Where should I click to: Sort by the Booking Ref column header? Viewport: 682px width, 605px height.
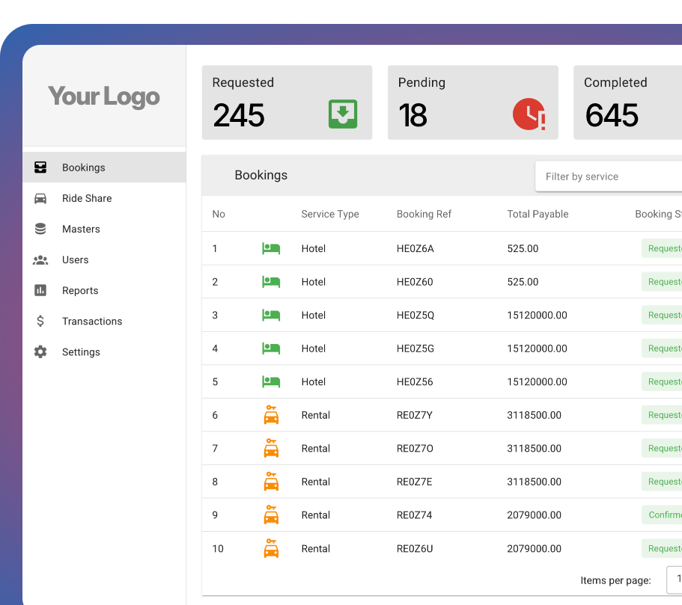click(x=424, y=214)
